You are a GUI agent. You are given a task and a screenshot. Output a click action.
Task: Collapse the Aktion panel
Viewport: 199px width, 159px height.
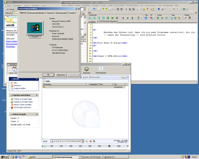tap(37, 79)
